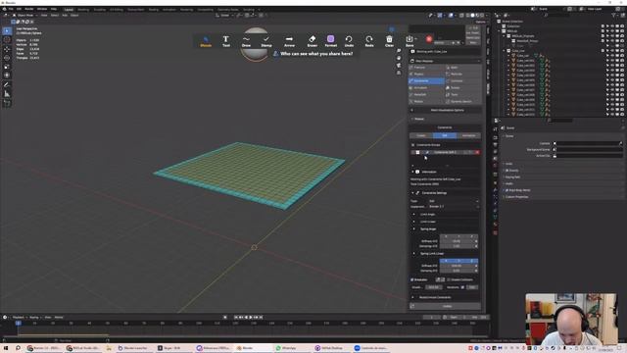Select the Stamp annotation tool

pyautogui.click(x=266, y=41)
